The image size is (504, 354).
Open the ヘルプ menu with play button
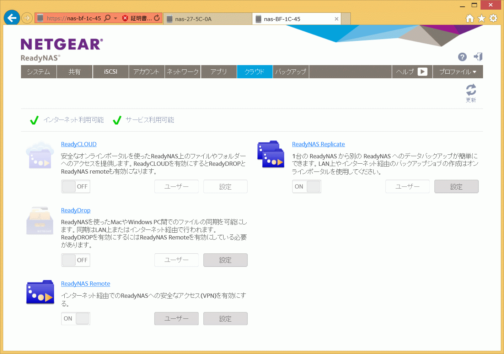412,72
